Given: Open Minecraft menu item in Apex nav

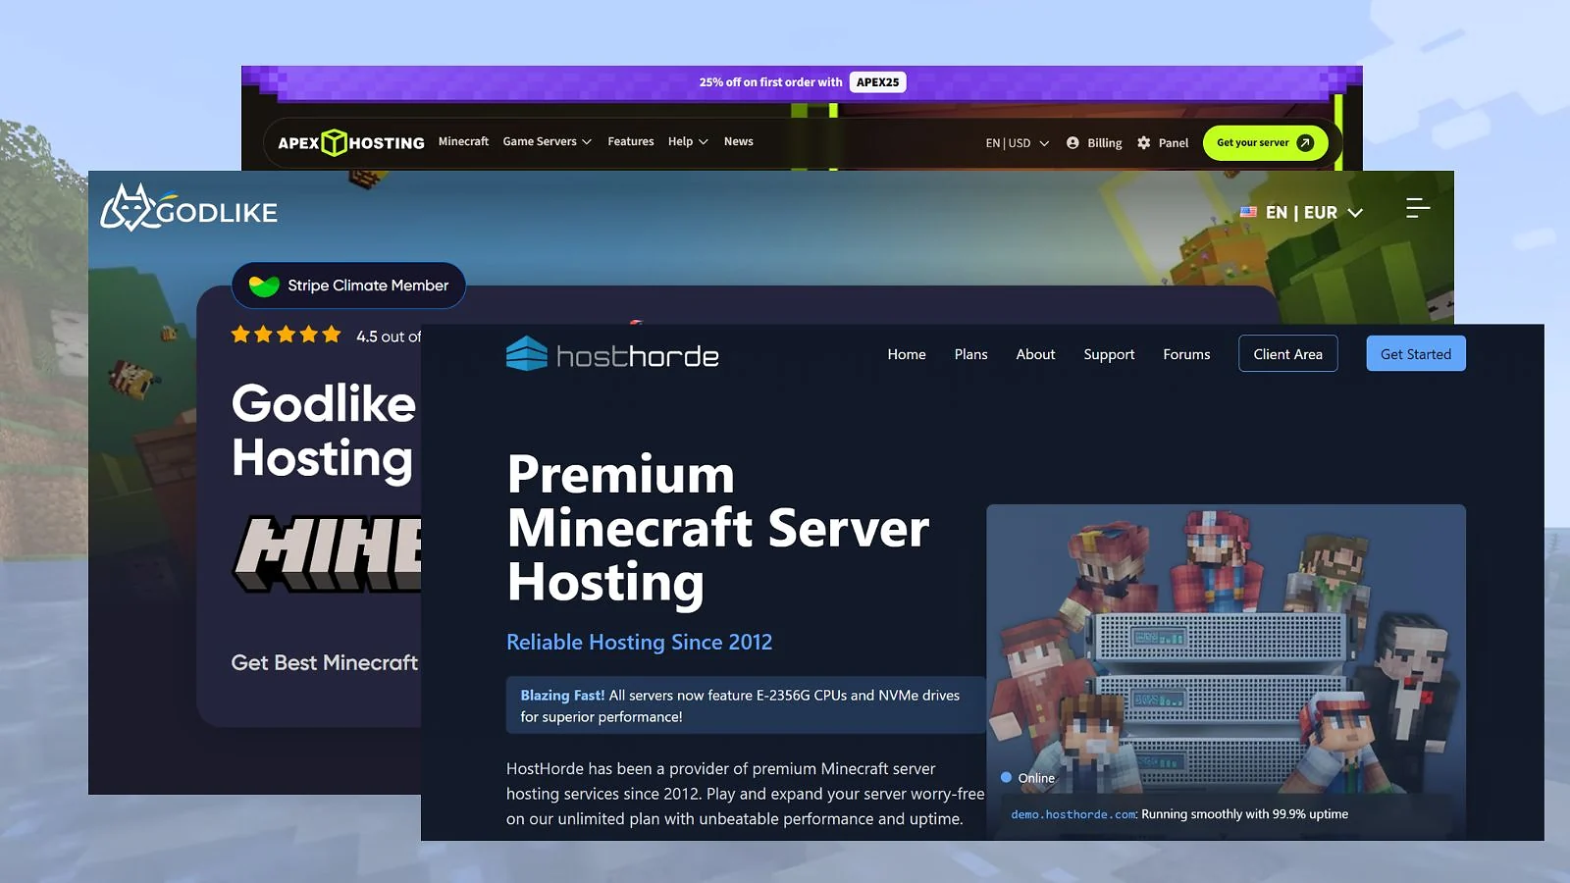Looking at the screenshot, I should click(x=463, y=141).
